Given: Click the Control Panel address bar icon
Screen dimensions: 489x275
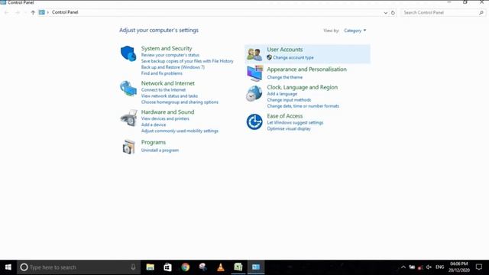Looking at the screenshot, I should (x=42, y=12).
